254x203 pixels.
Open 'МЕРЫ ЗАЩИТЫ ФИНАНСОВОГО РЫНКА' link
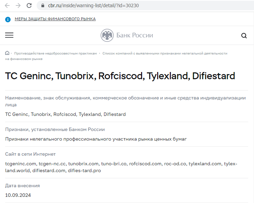click(x=55, y=19)
